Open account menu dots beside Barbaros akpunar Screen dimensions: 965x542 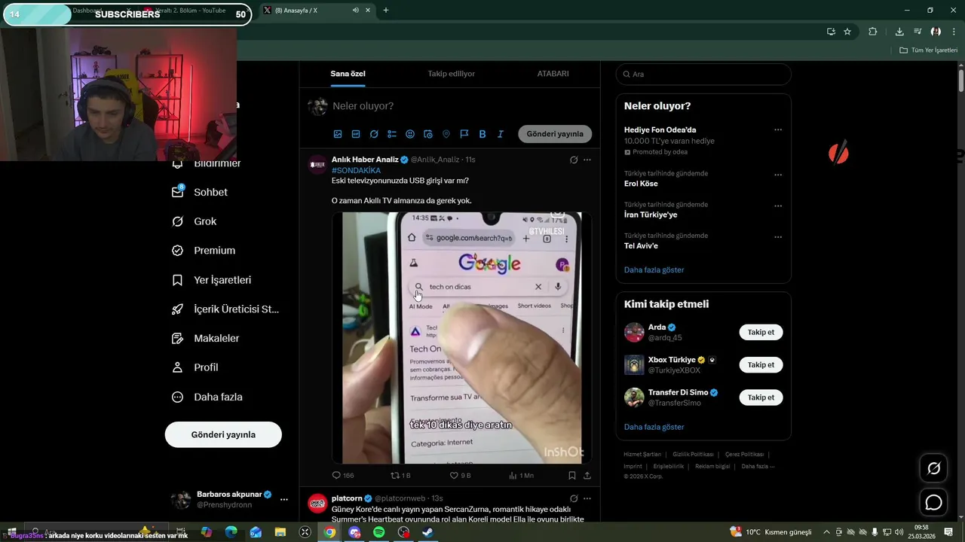(284, 499)
